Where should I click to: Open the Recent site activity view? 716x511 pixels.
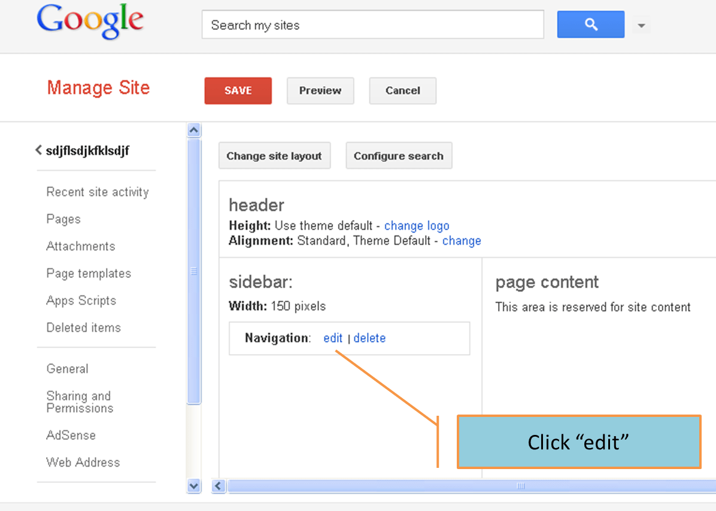[97, 192]
